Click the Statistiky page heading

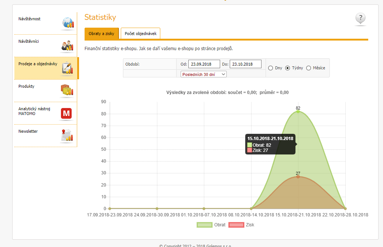click(x=100, y=17)
